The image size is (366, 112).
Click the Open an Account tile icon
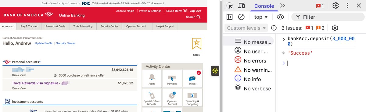(x=172, y=98)
